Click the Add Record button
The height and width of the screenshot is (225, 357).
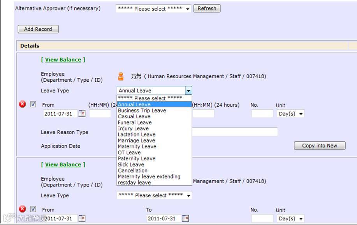[38, 29]
